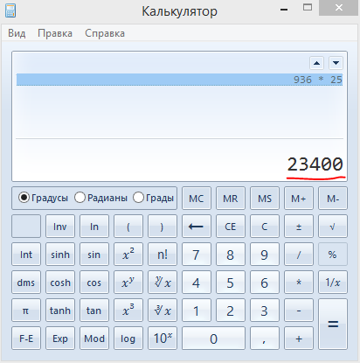Click the n! factorial button
Viewport: 360px width, 363px height.
[163, 255]
